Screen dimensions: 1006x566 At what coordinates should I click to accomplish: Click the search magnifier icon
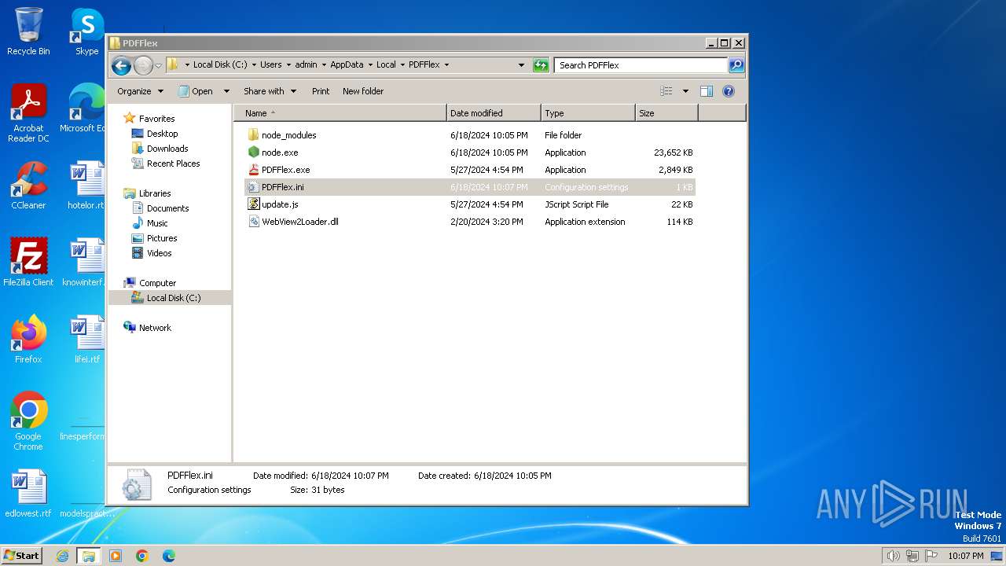tap(736, 65)
